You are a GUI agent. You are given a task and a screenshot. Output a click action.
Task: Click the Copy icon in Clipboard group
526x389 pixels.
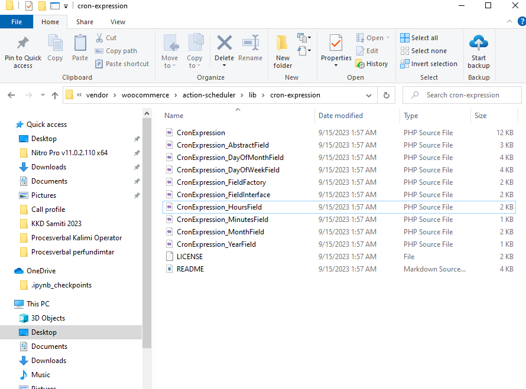point(55,44)
